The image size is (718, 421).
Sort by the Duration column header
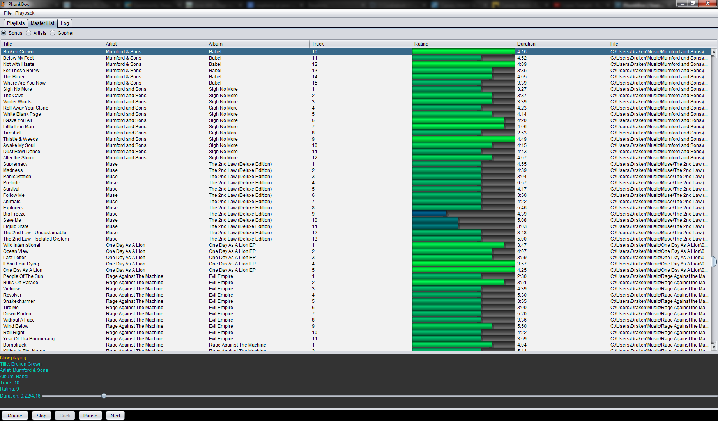tap(562, 44)
